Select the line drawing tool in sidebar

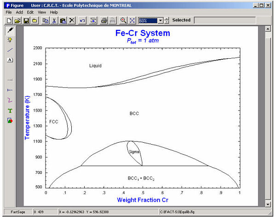10,50
